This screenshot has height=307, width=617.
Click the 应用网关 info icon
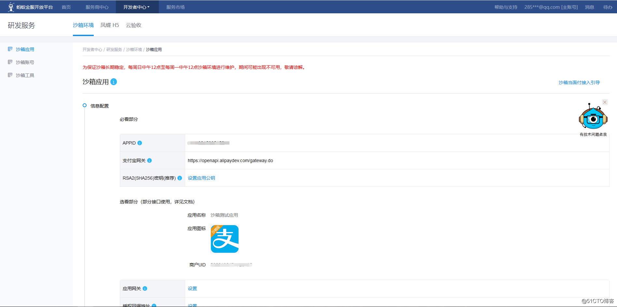[x=145, y=288]
